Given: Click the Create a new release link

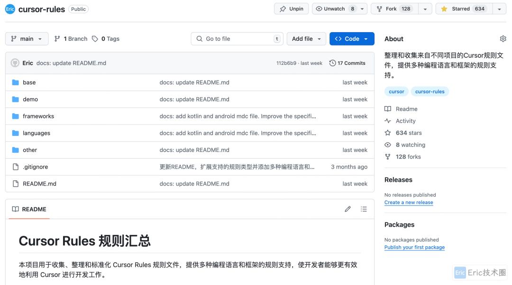Looking at the screenshot, I should [408, 202].
